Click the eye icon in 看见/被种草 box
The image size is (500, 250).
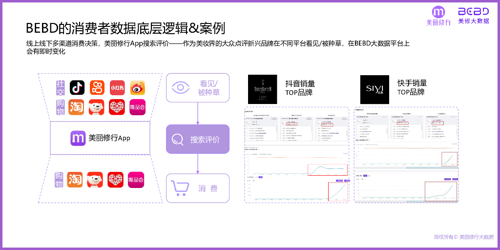click(181, 88)
